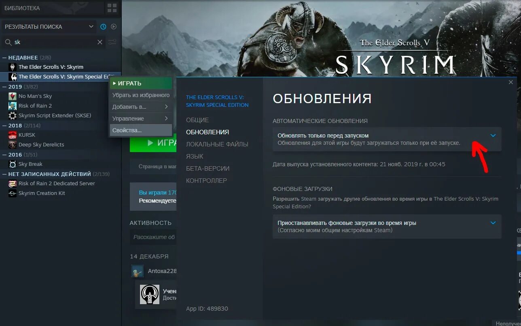Click Risk of Rain 2 Dedicated Server icon

click(x=13, y=183)
